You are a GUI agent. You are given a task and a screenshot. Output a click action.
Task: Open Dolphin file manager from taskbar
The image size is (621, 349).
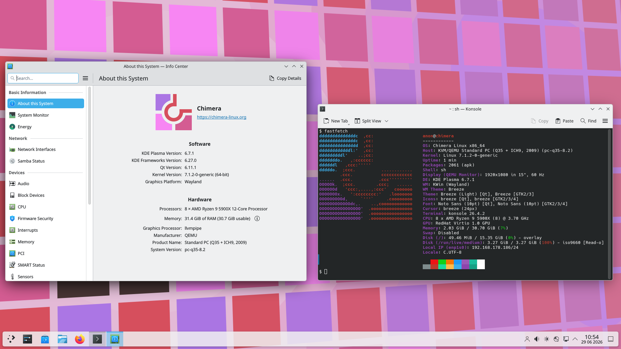coord(62,339)
